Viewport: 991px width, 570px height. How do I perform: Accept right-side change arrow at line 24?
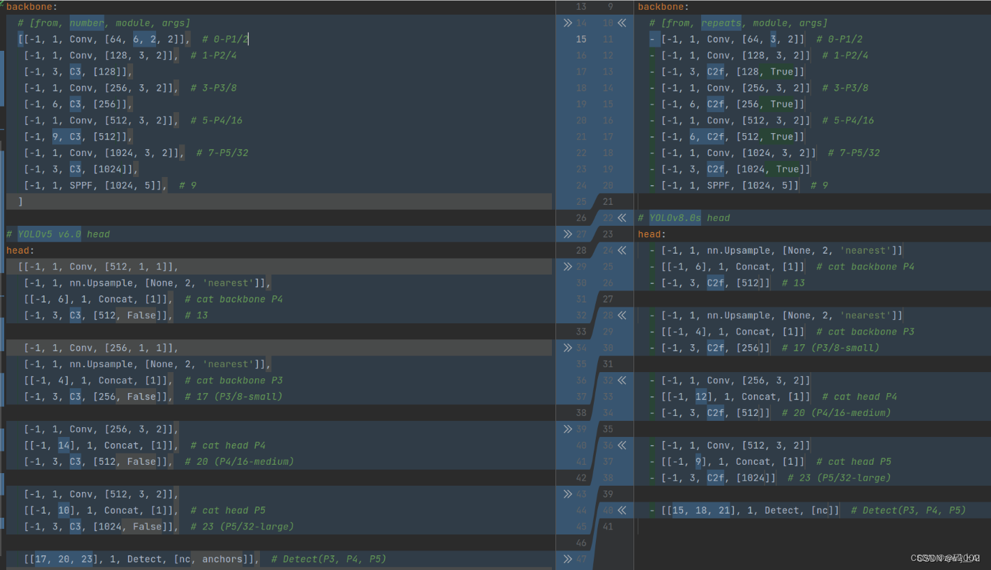coord(622,250)
